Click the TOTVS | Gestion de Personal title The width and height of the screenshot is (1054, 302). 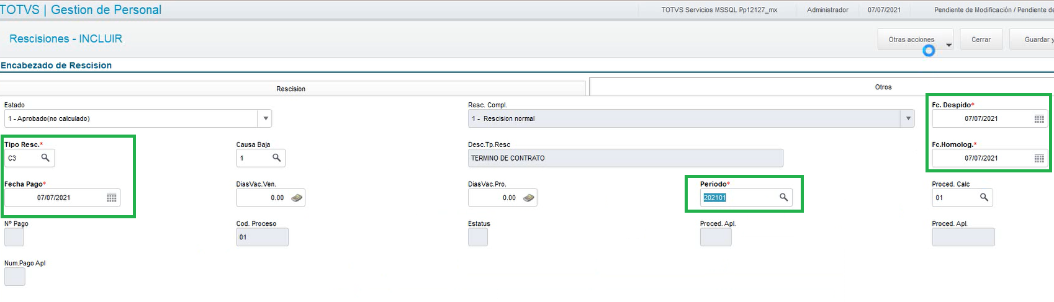[81, 10]
